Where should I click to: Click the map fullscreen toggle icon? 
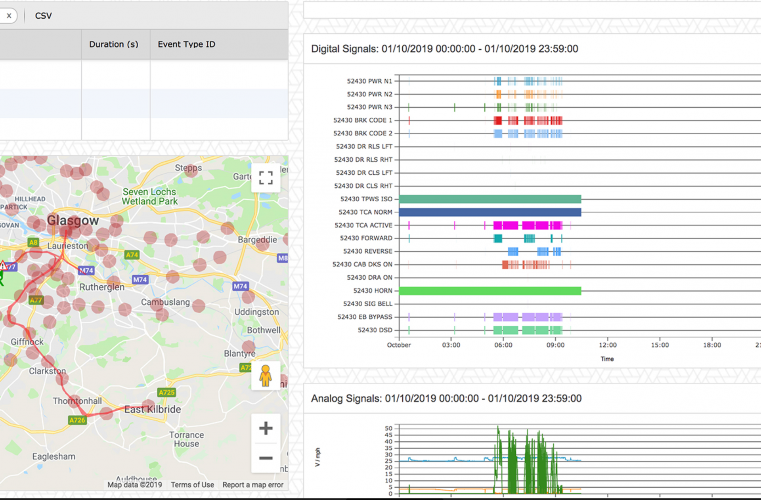tap(266, 178)
